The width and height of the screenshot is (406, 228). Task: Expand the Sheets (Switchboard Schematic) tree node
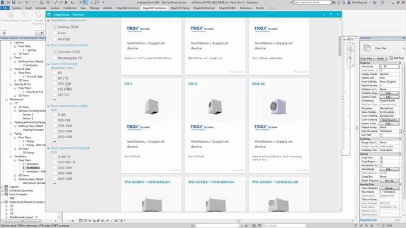click(3, 202)
